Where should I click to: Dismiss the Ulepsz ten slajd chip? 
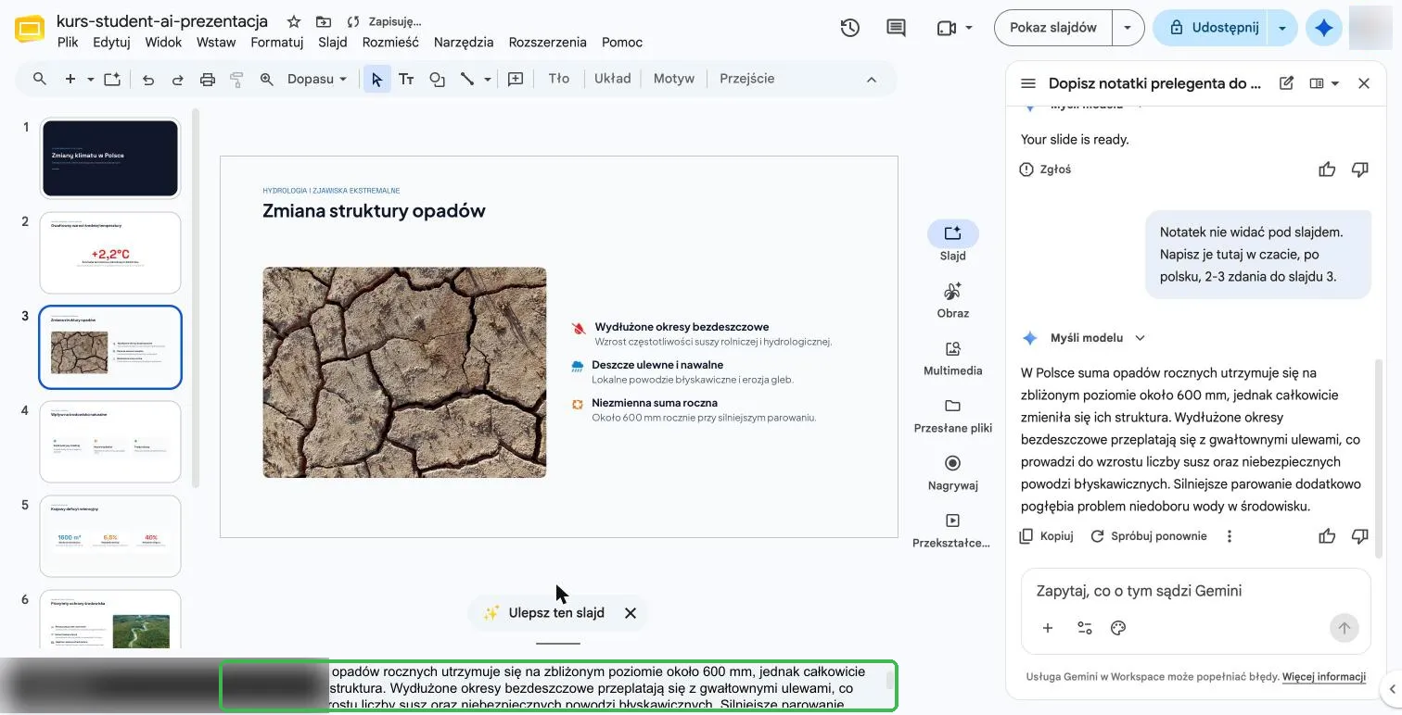pyautogui.click(x=631, y=613)
